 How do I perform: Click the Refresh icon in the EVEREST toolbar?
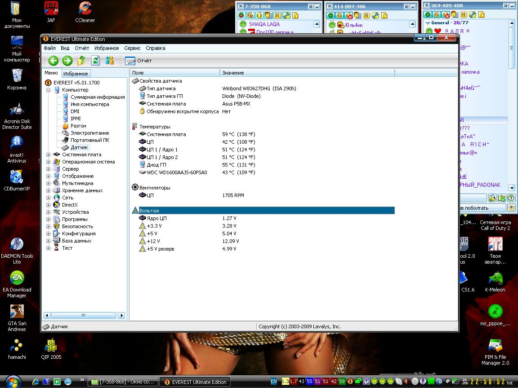click(x=95, y=61)
